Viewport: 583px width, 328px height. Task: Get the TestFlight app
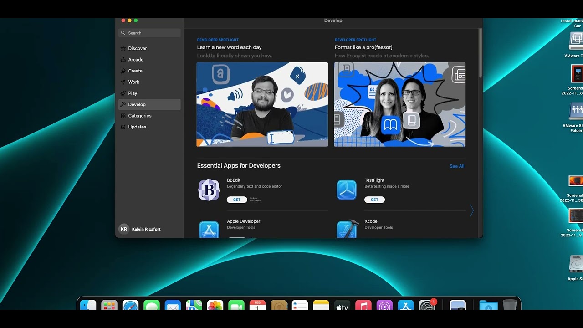[374, 200]
